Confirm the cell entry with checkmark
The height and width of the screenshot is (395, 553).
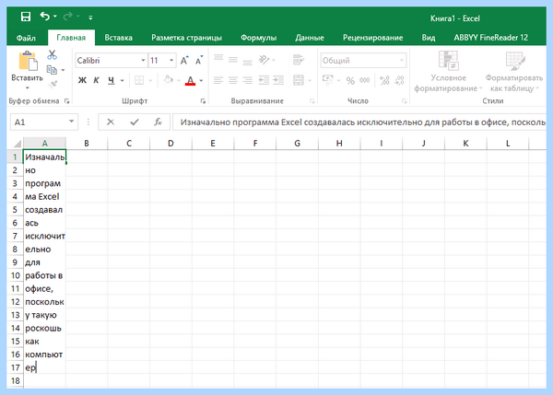tap(135, 122)
